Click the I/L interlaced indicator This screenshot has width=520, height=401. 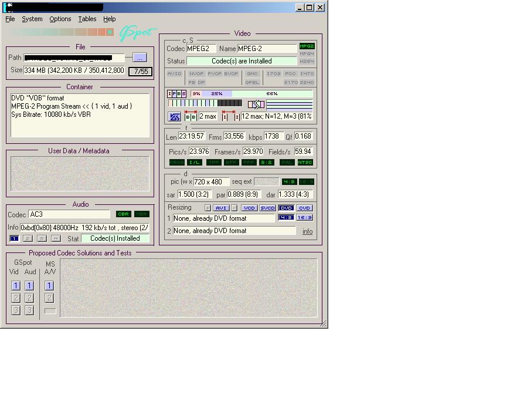pyautogui.click(x=195, y=162)
